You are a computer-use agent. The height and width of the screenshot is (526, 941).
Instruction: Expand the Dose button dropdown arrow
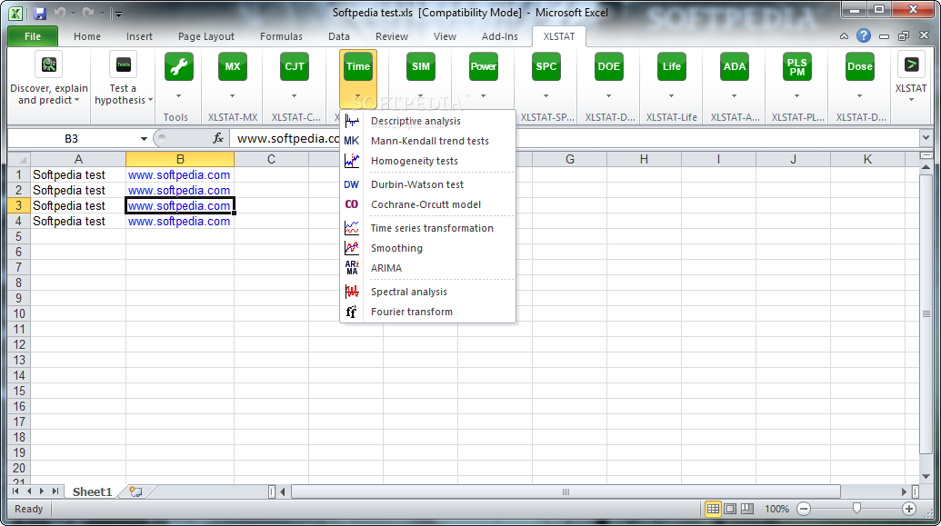[x=859, y=96]
